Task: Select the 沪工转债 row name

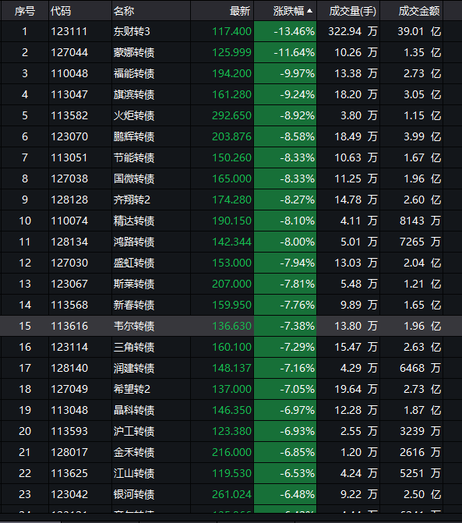Action: 134,430
